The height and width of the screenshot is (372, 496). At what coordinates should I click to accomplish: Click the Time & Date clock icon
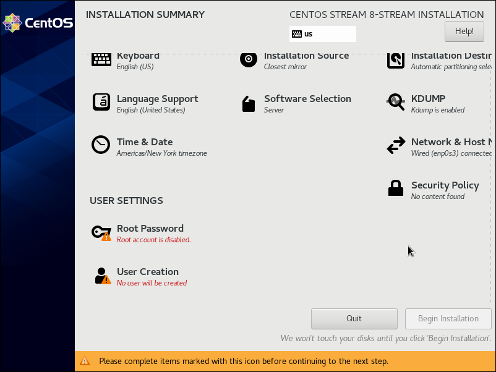pos(101,145)
